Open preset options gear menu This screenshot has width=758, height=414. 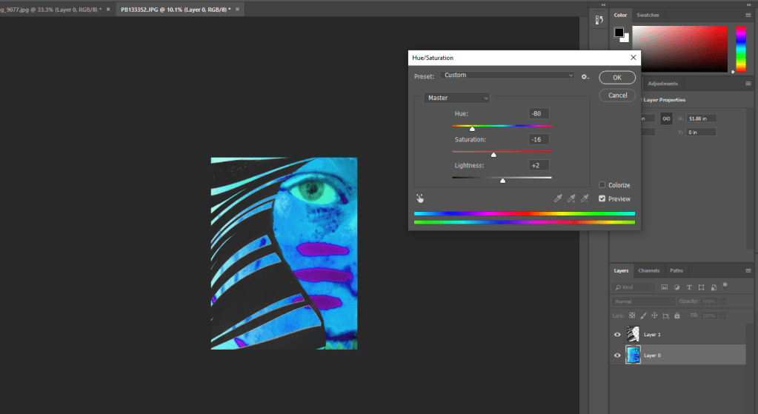tap(585, 76)
